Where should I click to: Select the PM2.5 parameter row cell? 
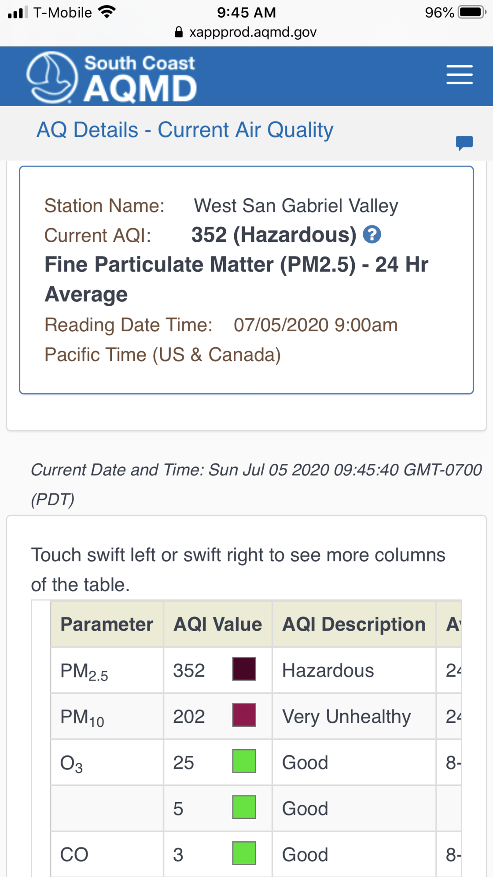(x=107, y=670)
